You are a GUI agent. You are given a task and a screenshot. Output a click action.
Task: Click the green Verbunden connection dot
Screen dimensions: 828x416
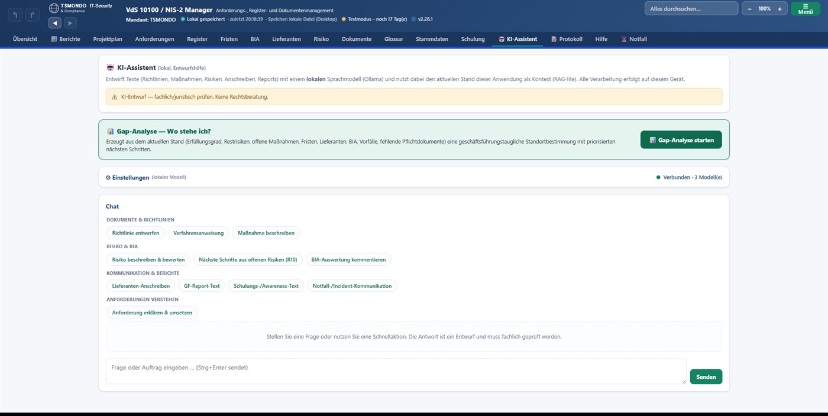click(x=658, y=177)
